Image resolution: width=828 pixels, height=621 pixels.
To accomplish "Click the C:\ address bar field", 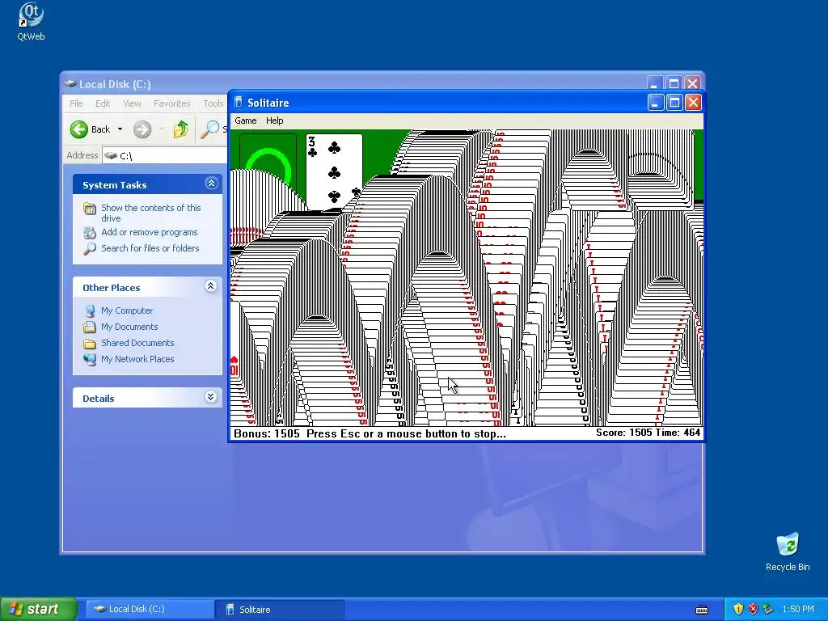I will click(x=165, y=155).
